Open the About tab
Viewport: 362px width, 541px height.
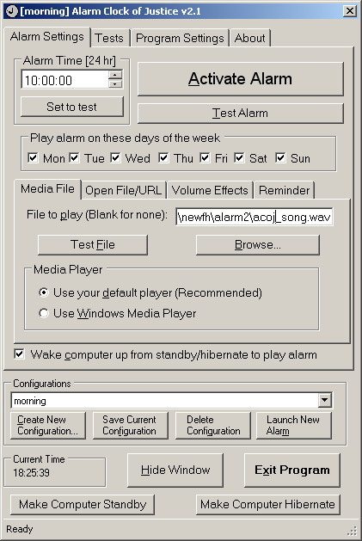pyautogui.click(x=250, y=38)
